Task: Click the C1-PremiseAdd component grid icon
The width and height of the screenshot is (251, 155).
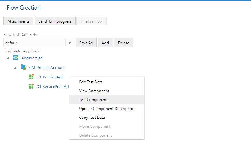Action: click(x=31, y=77)
